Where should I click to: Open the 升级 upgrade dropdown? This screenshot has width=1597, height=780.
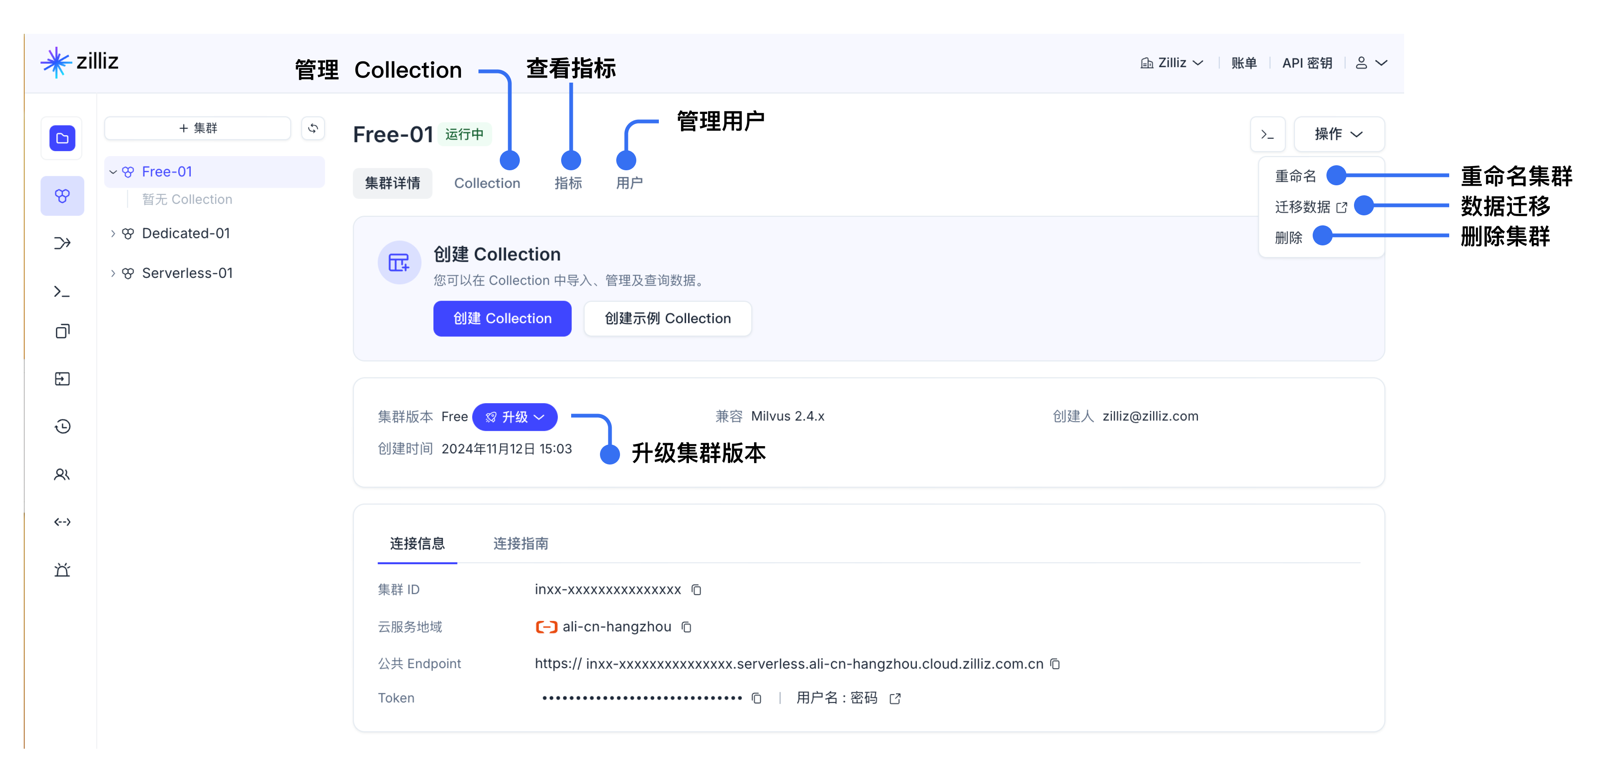(x=514, y=417)
